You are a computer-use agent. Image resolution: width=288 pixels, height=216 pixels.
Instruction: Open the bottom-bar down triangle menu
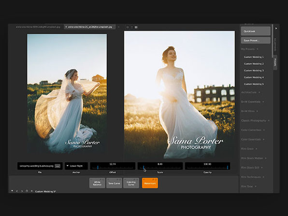[12, 191]
